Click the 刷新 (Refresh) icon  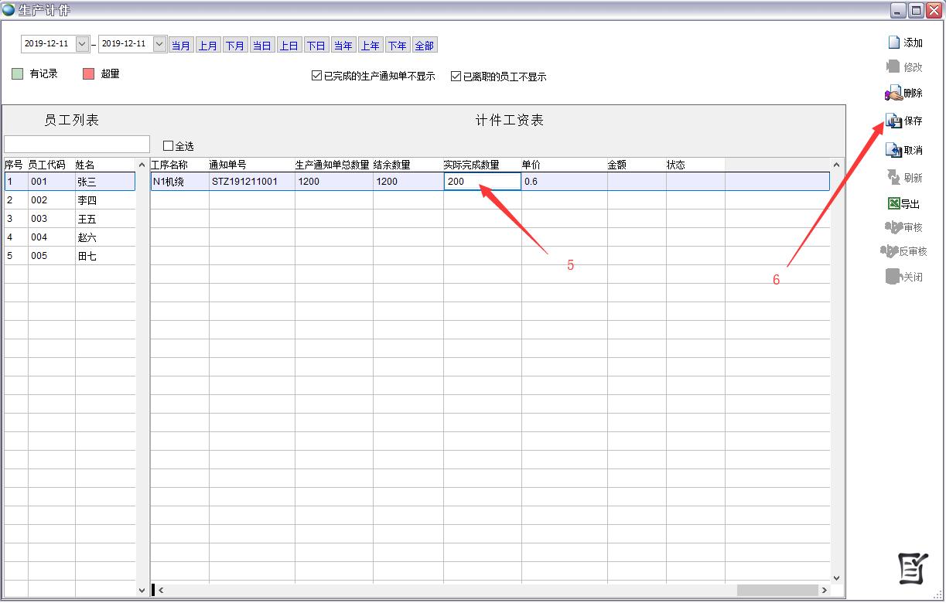893,177
